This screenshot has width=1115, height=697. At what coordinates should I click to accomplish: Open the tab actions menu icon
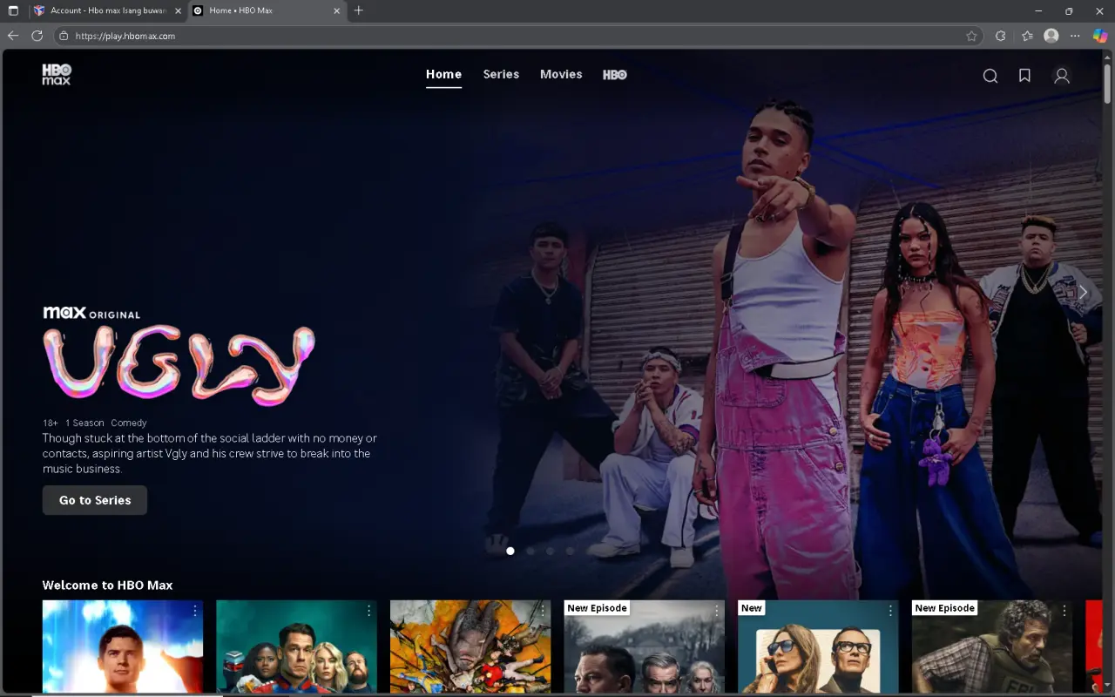point(13,10)
